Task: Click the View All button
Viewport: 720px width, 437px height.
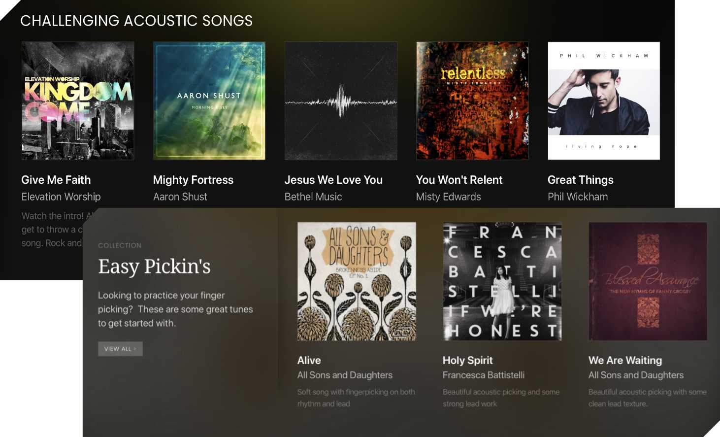Action: coord(120,349)
